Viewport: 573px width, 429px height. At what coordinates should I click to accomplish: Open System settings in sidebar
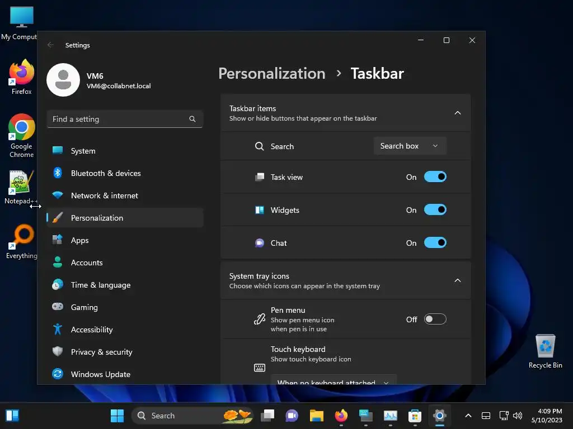[x=125, y=151]
